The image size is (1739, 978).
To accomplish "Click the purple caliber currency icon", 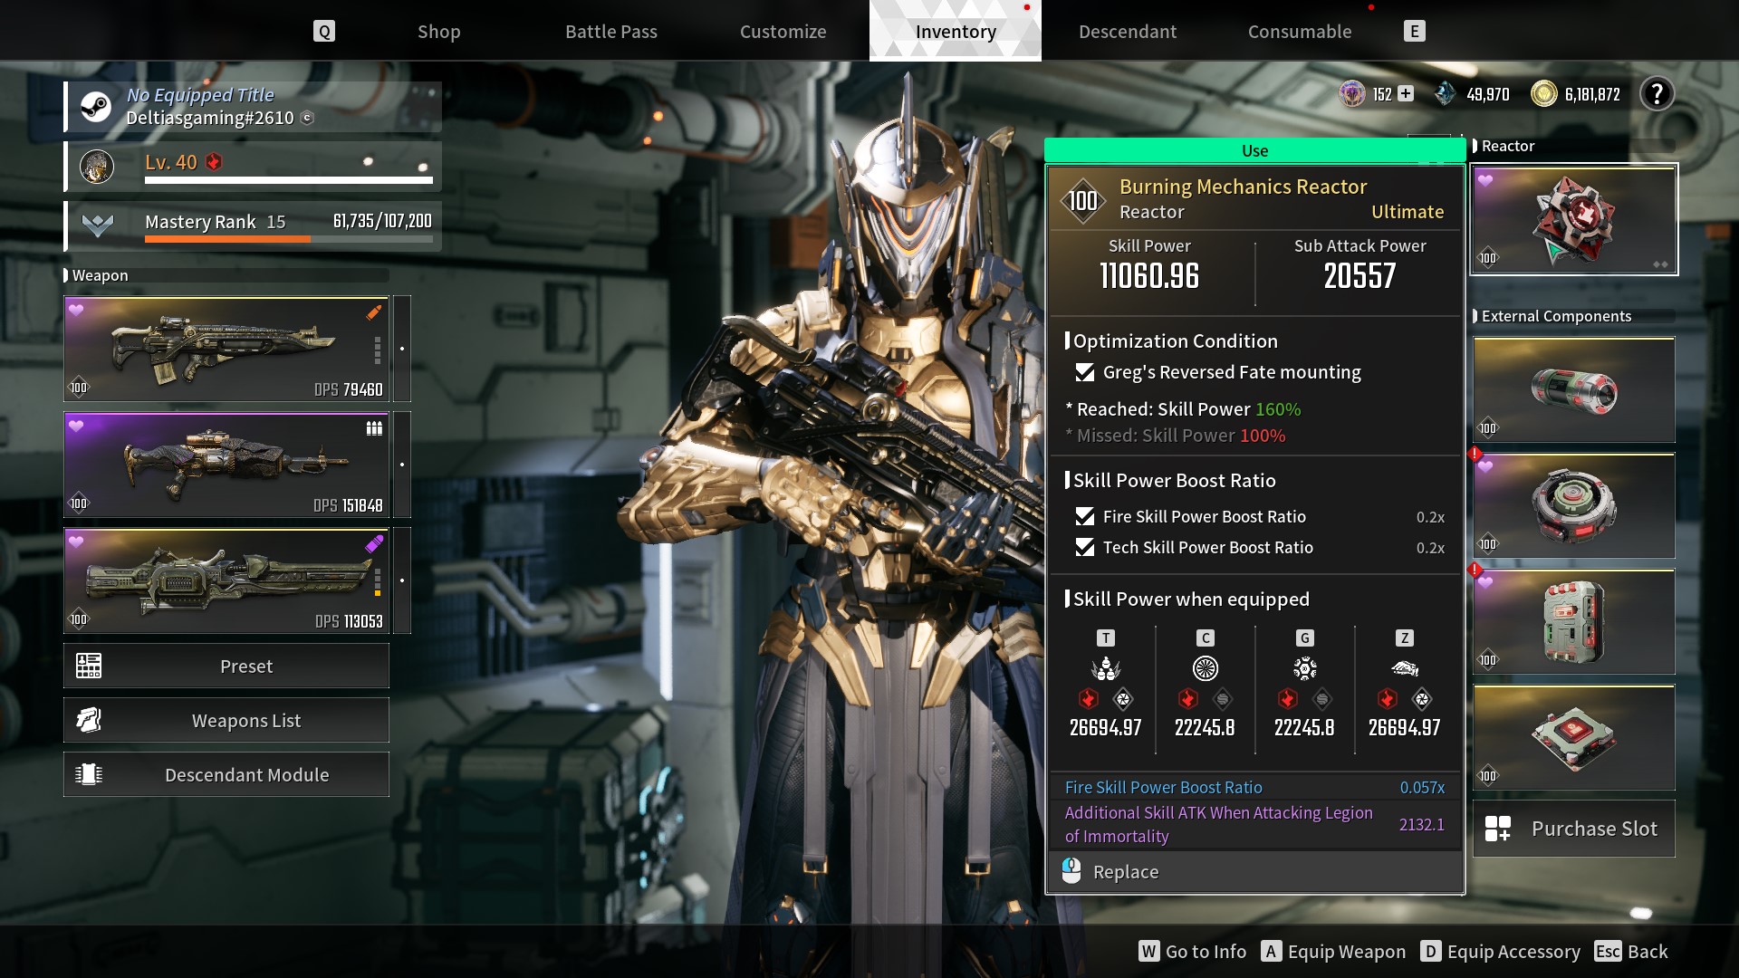I will coord(1352,93).
